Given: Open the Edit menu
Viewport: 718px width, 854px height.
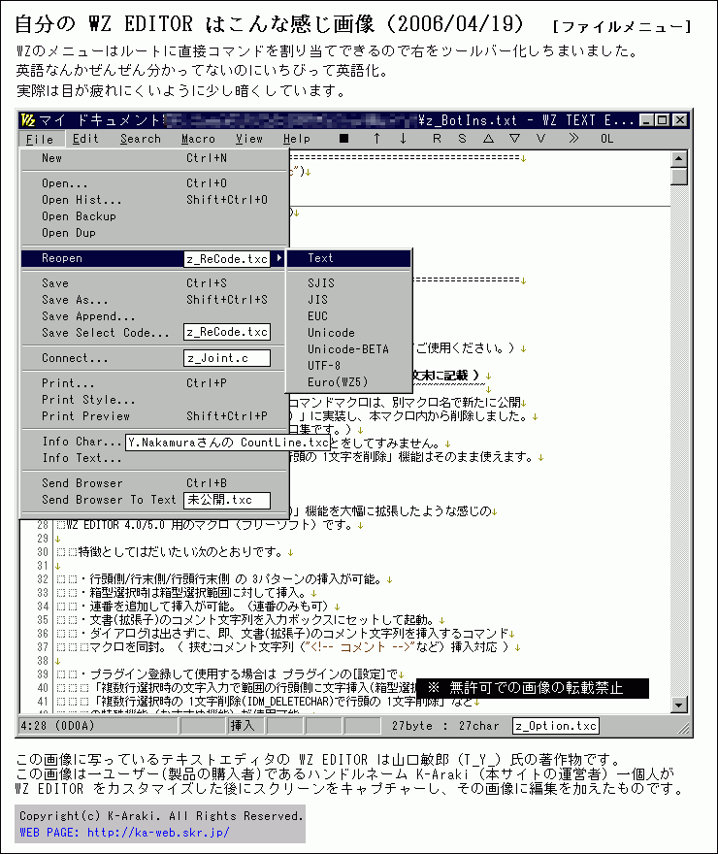Looking at the screenshot, I should click(86, 139).
